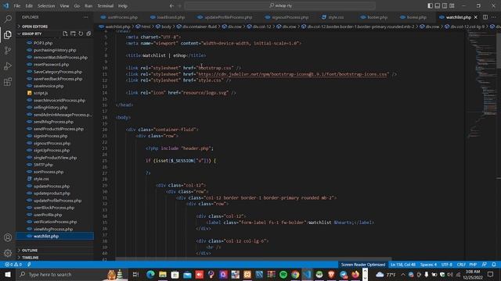Toggle bottom panel visibility

(x=438, y=5)
